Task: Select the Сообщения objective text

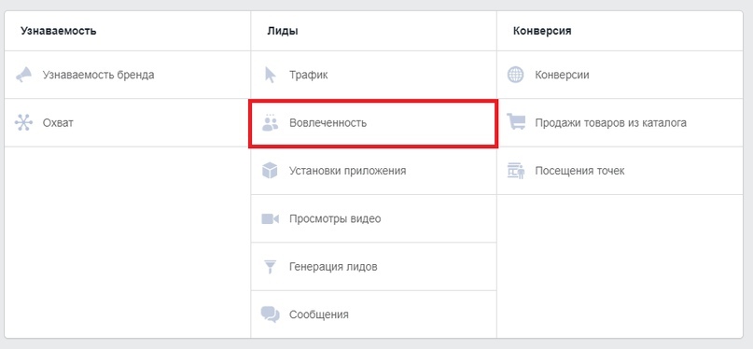Action: pos(319,314)
